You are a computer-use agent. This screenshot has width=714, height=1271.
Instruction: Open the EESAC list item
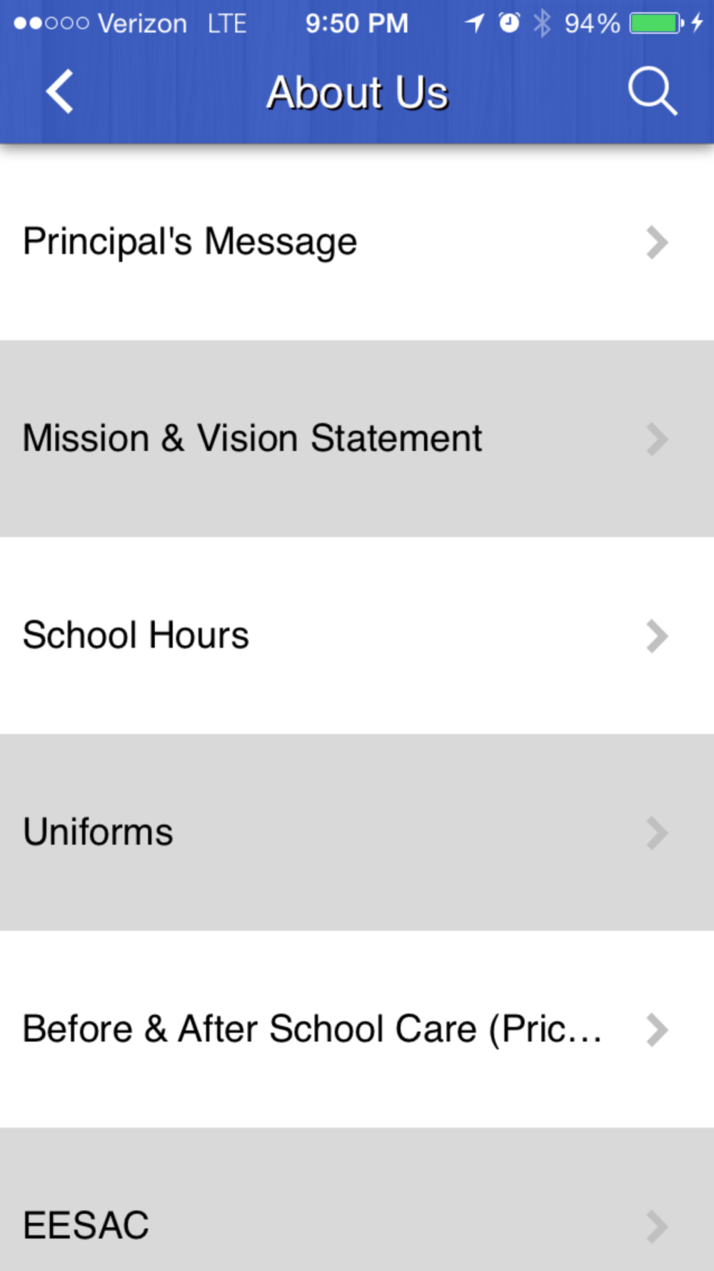pos(357,1200)
